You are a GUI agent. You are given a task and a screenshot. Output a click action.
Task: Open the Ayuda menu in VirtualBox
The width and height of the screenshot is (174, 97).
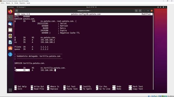tap(28, 3)
